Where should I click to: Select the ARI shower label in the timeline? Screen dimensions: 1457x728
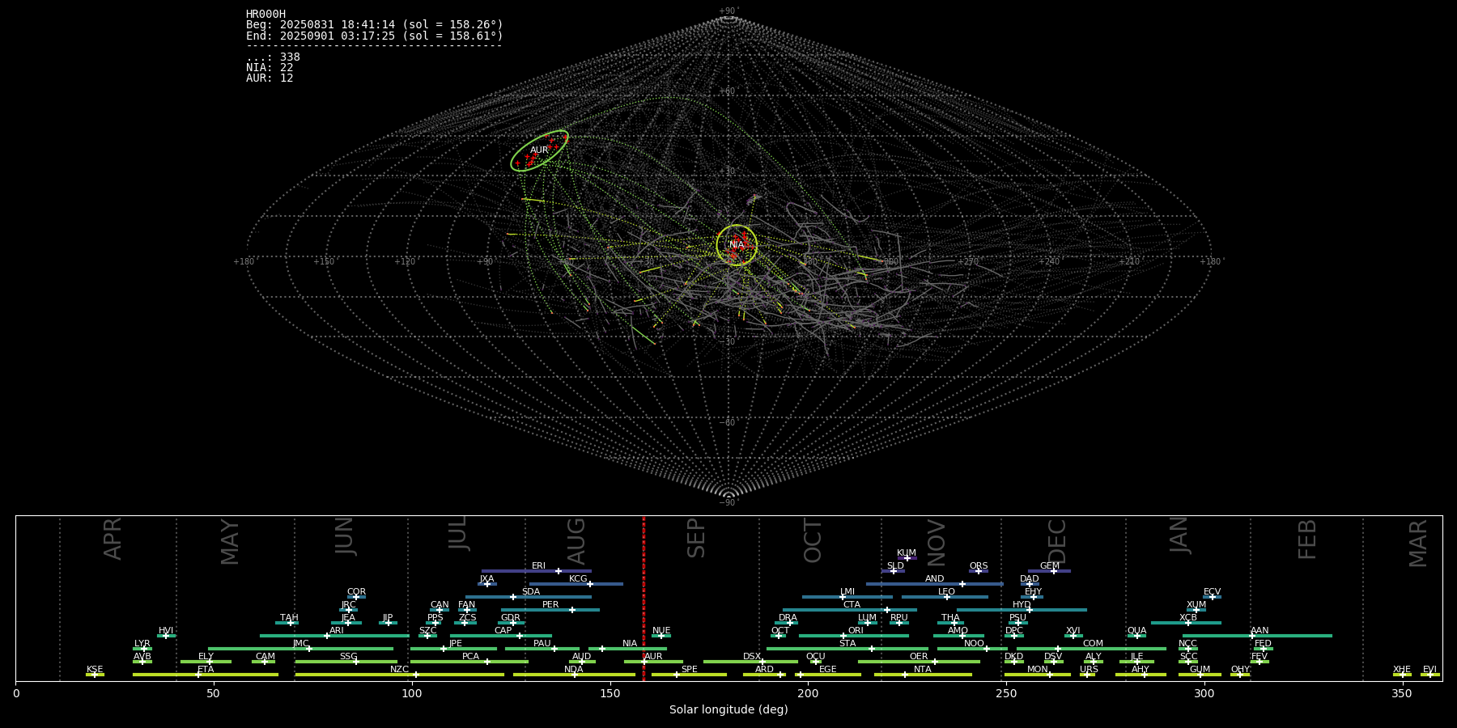pos(336,631)
